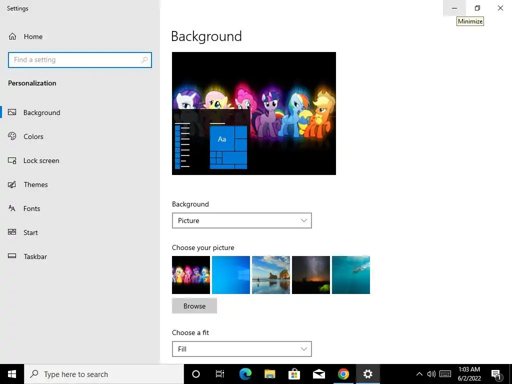
Task: Go to Settings Home
Action: 33,36
